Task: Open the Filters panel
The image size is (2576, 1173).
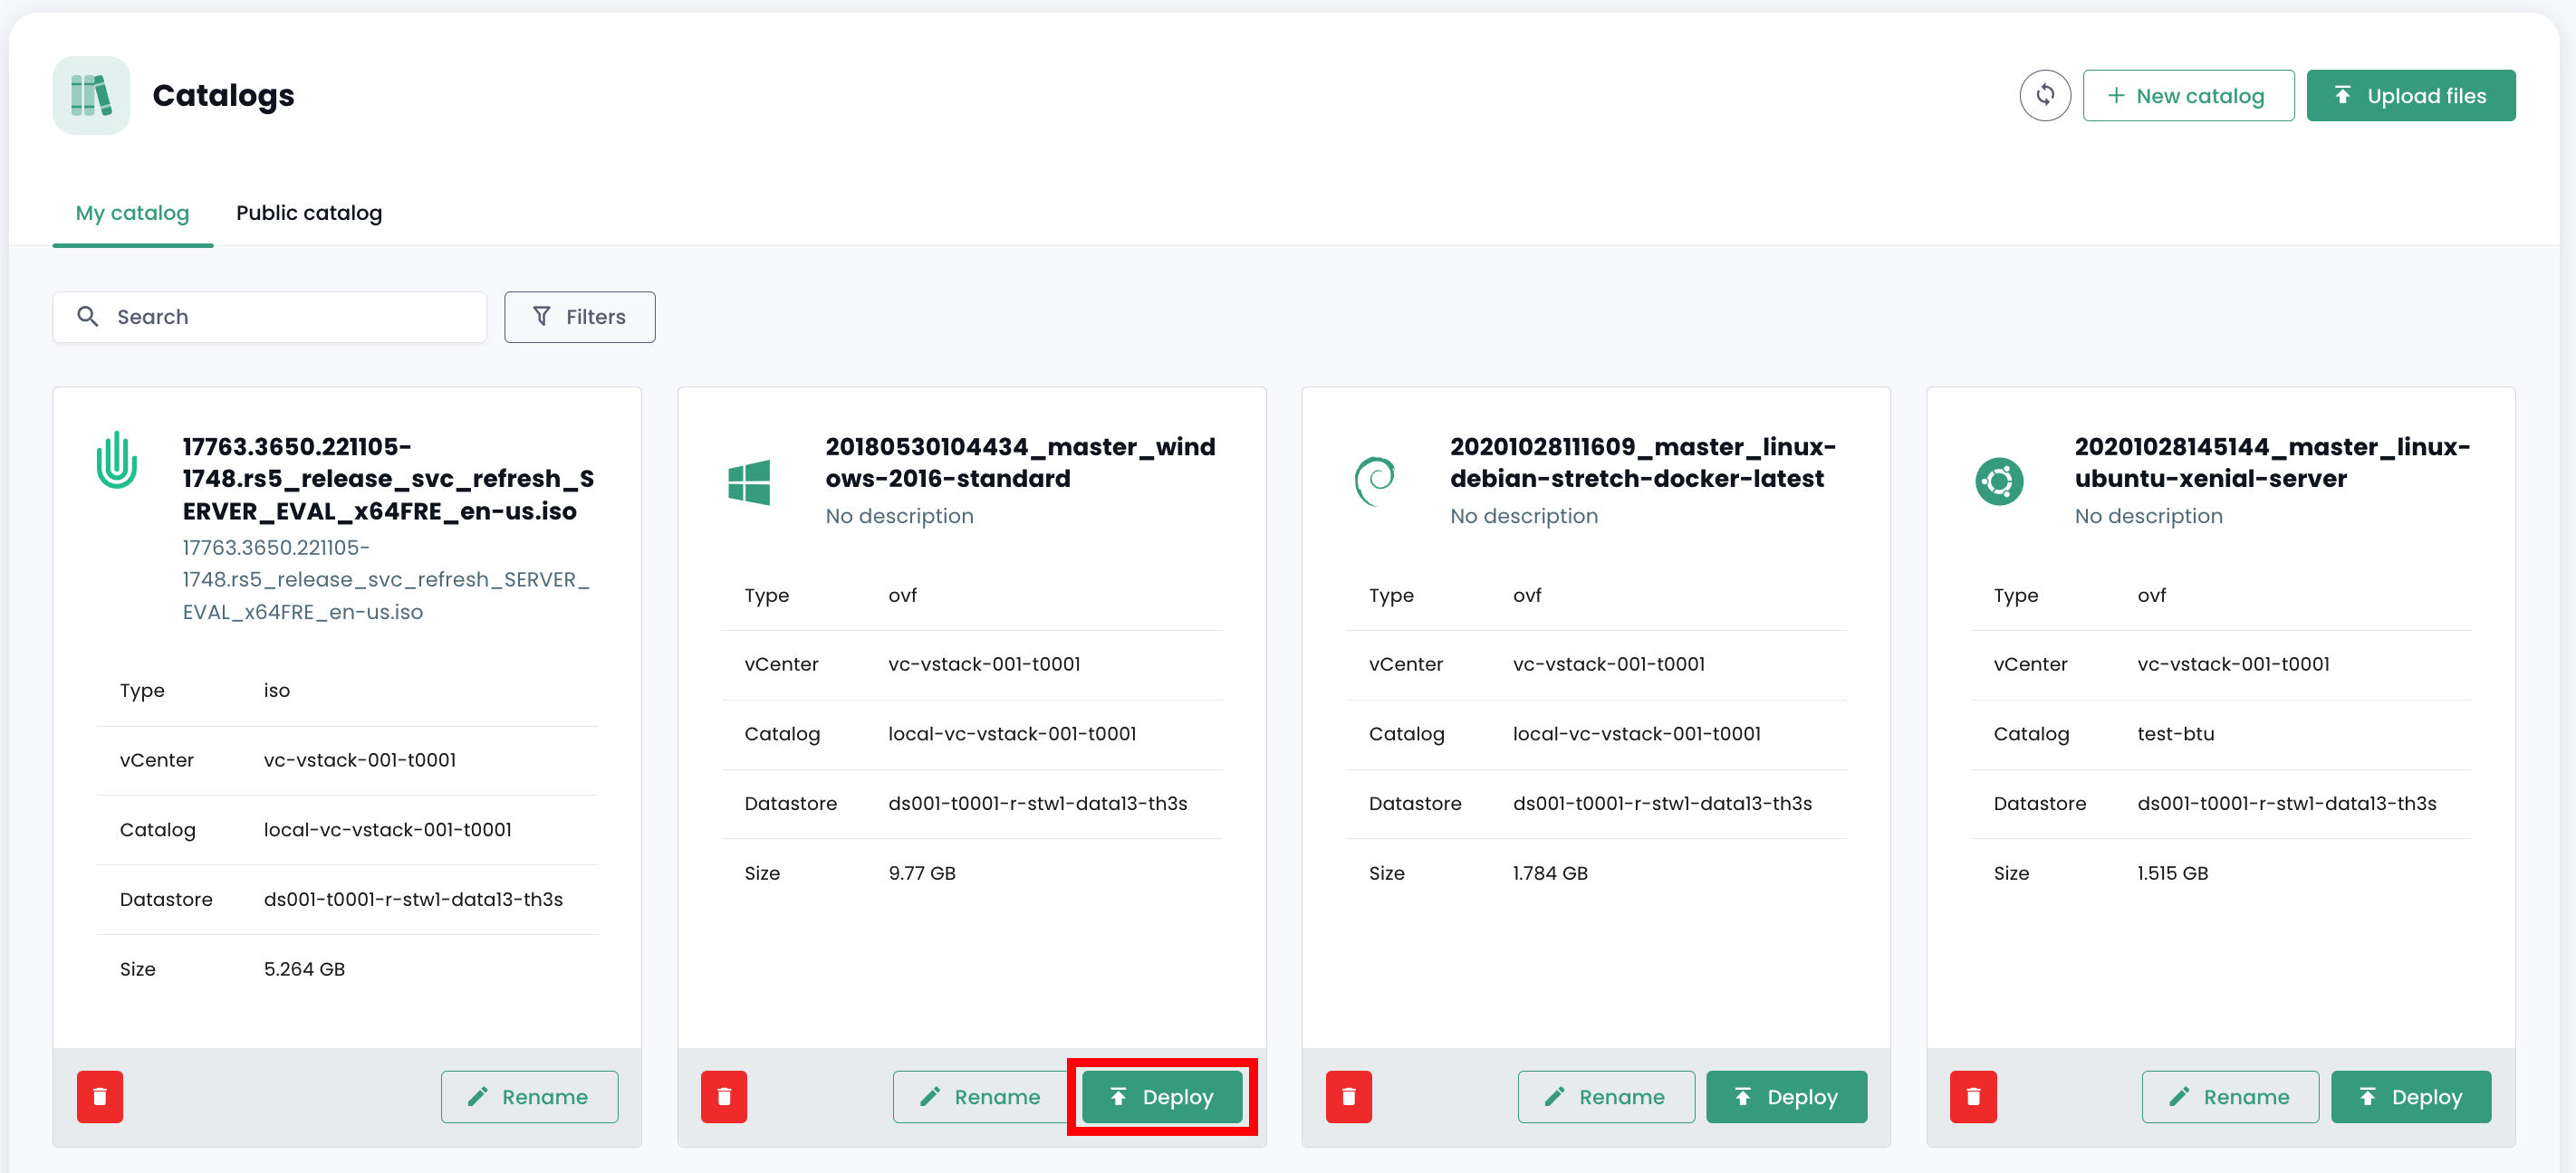Action: 579,317
